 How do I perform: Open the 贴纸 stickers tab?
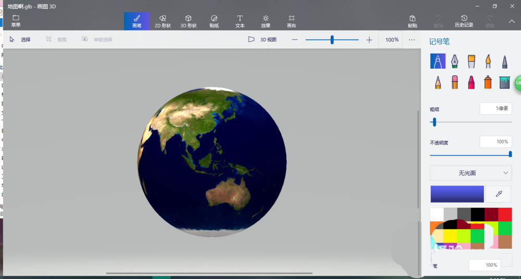click(214, 21)
